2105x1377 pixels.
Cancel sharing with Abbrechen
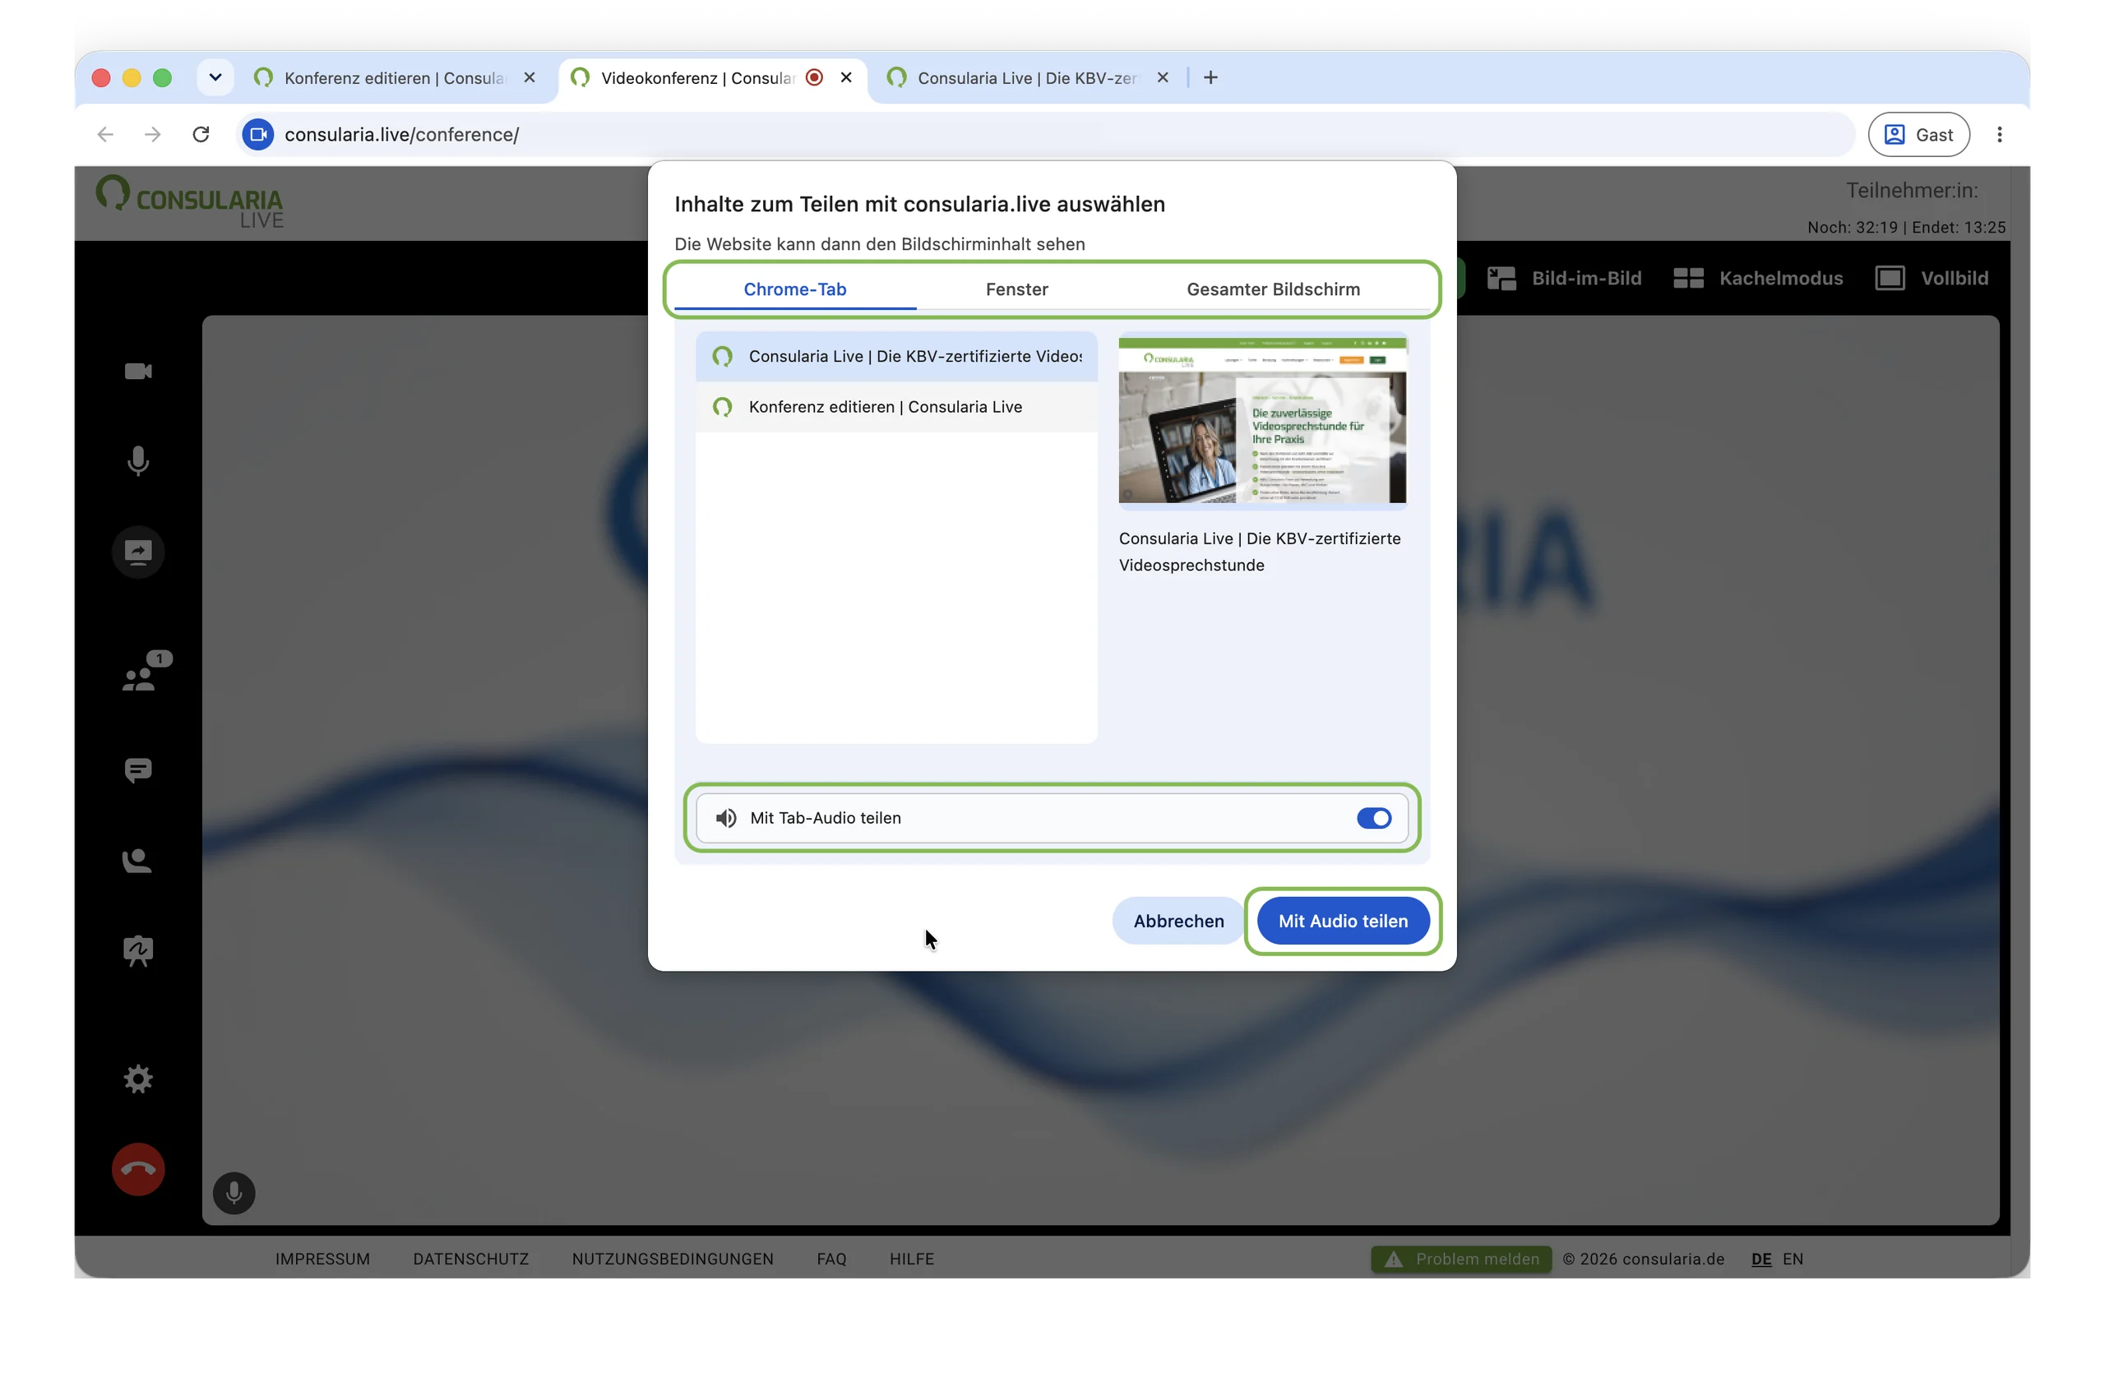(x=1178, y=921)
